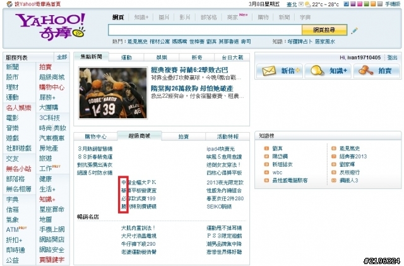Click the web search input field
The height and width of the screenshot is (266, 404).
click(x=205, y=30)
